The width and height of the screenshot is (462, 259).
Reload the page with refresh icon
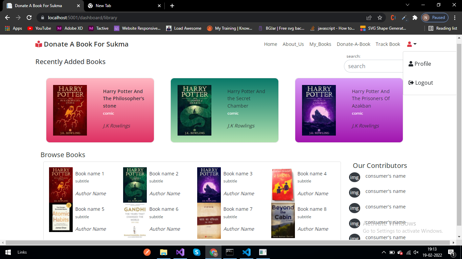click(x=29, y=18)
